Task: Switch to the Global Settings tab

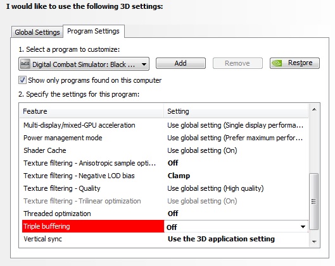Action: (x=37, y=32)
